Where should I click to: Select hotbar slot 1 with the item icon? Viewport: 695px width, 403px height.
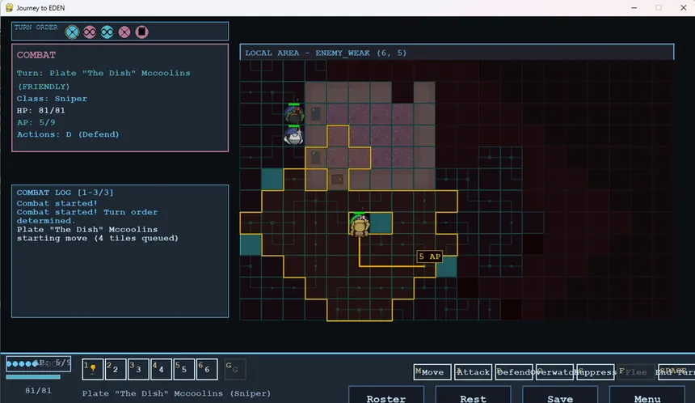(93, 369)
